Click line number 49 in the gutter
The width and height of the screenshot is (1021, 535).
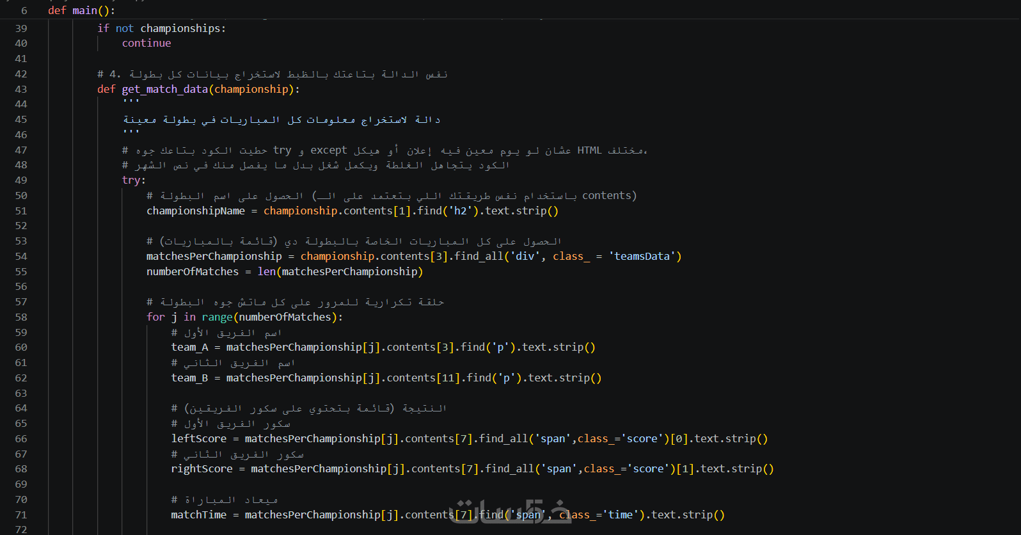[x=21, y=180]
